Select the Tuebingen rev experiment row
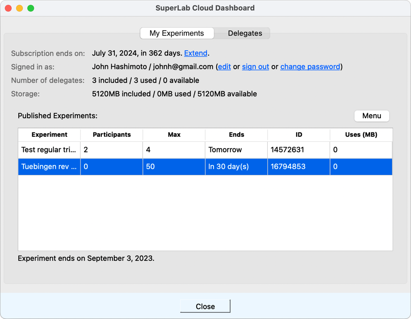This screenshot has height=319, width=411. (x=49, y=167)
